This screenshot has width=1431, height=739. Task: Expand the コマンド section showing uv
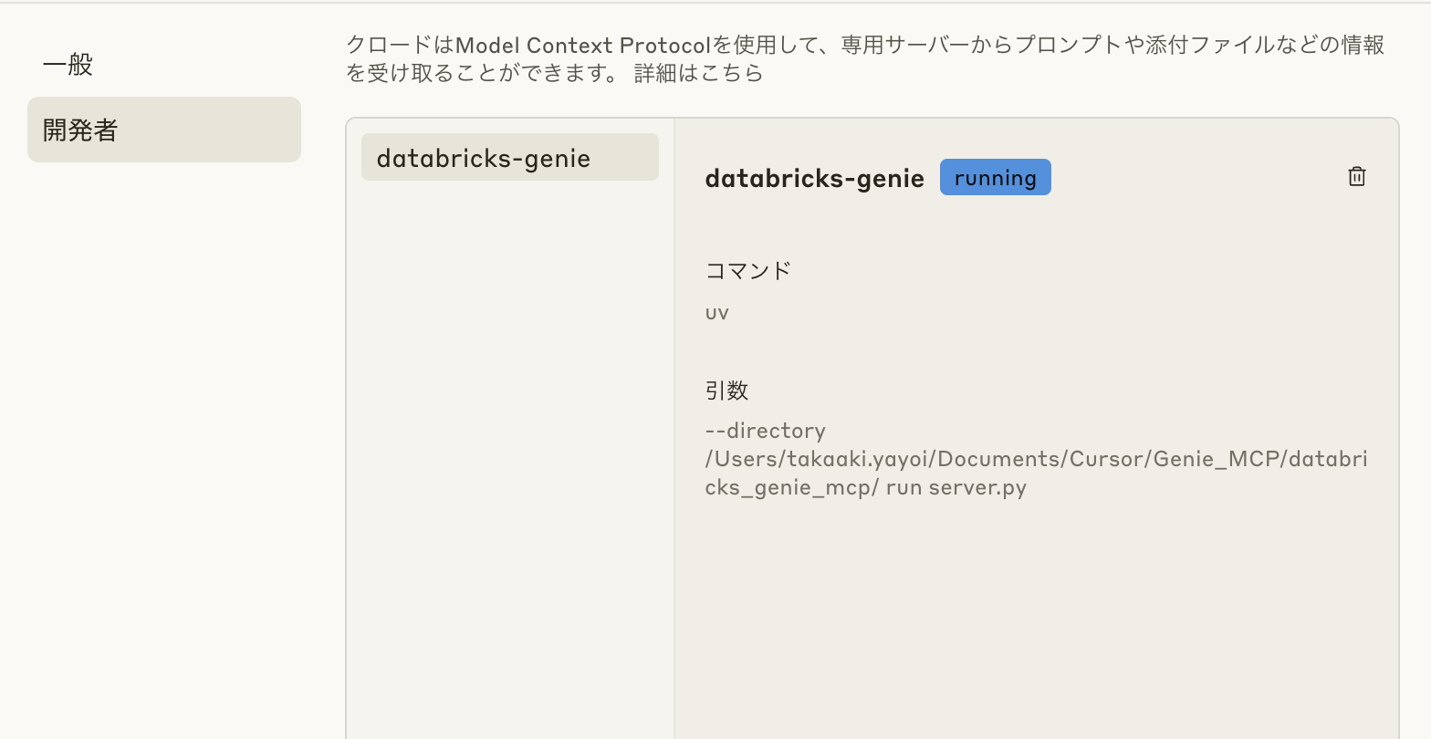point(747,270)
